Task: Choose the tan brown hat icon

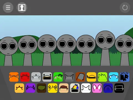Action: pos(64,88)
